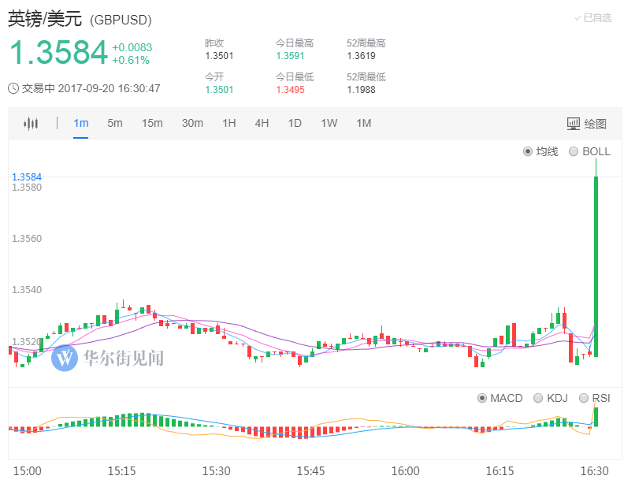Click the 52周最低 value 1.1988

point(361,90)
